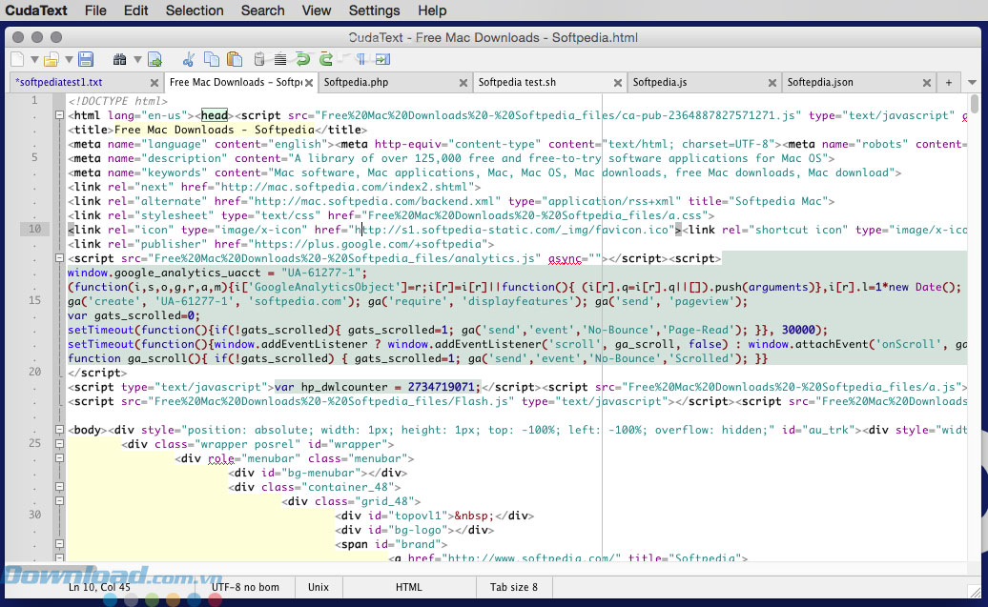Screen dimensions: 988x607
Task: Click the HTML lexer in status bar
Action: [408, 587]
